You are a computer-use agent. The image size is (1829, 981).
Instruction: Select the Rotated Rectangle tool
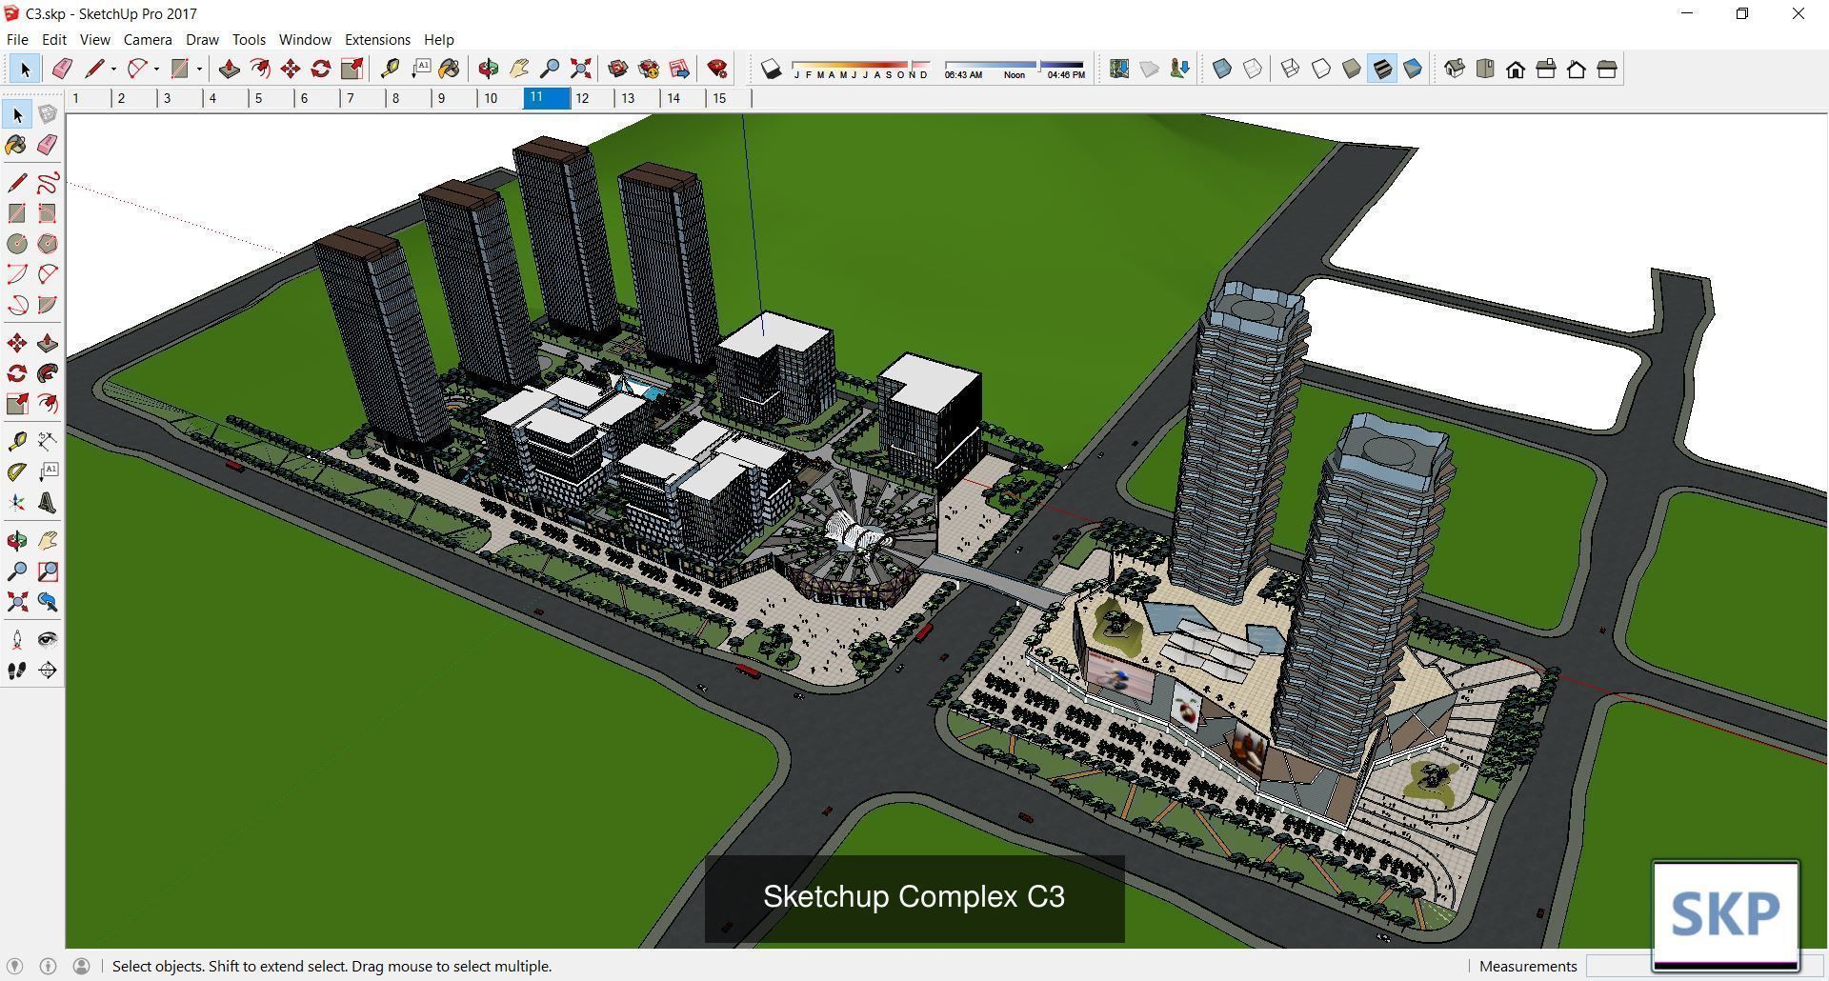(48, 213)
